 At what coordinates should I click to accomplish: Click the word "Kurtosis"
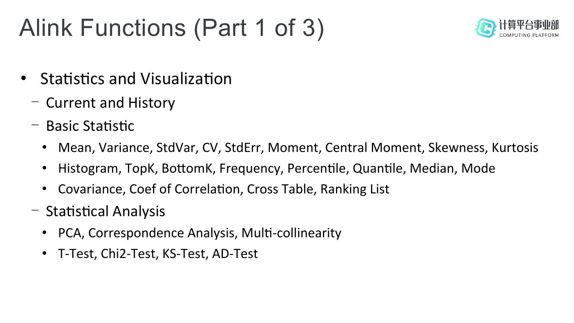click(x=515, y=148)
